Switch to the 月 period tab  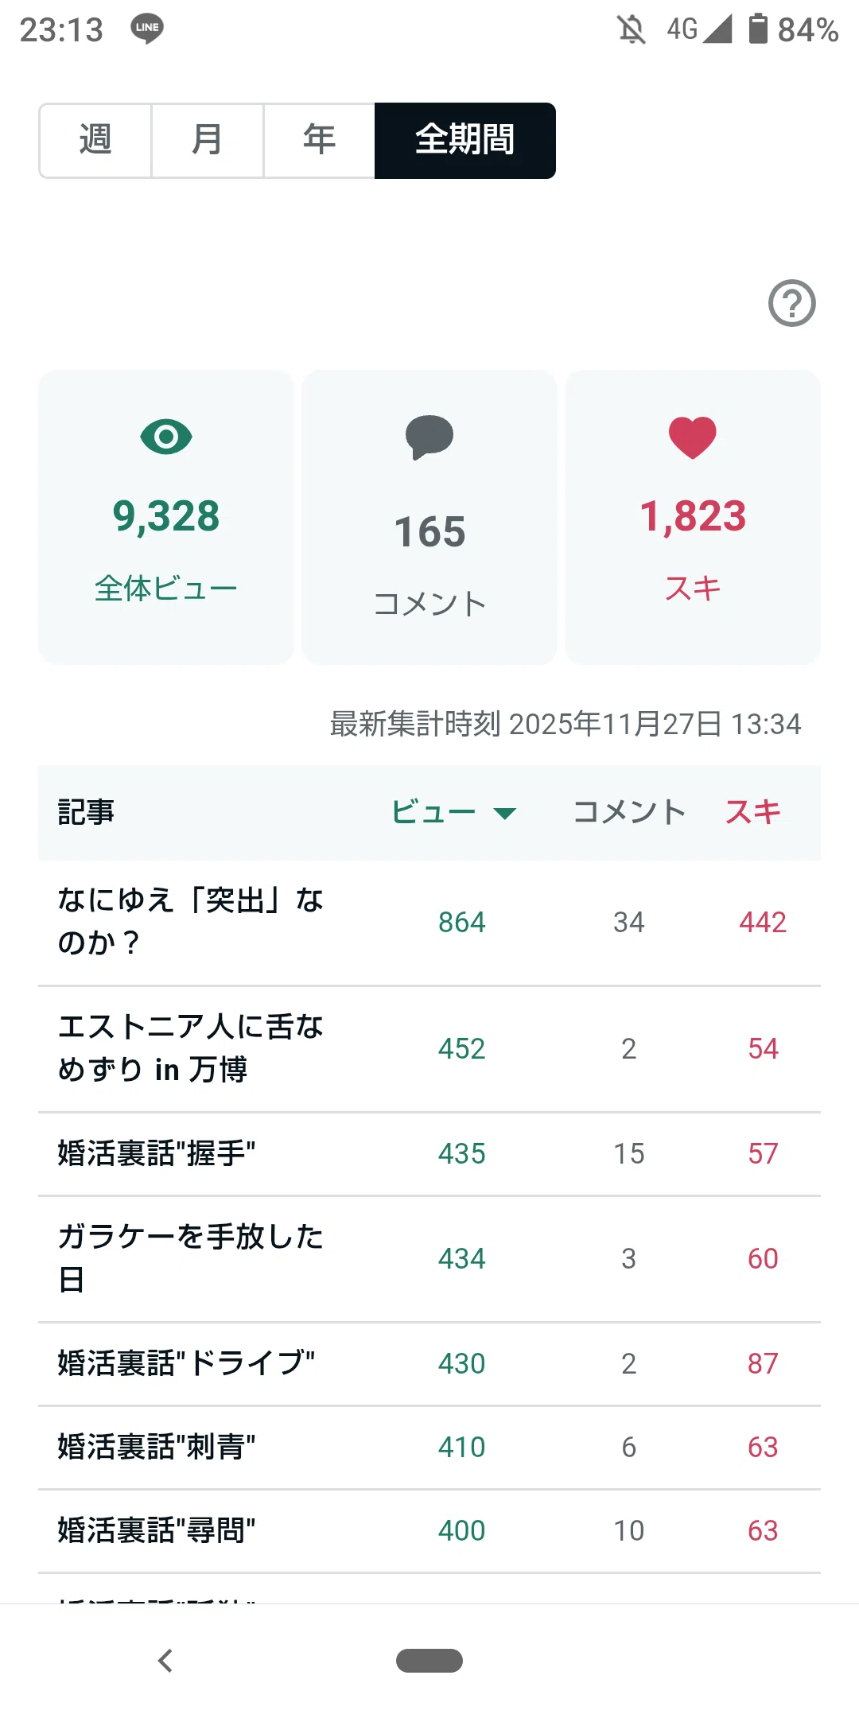click(208, 140)
